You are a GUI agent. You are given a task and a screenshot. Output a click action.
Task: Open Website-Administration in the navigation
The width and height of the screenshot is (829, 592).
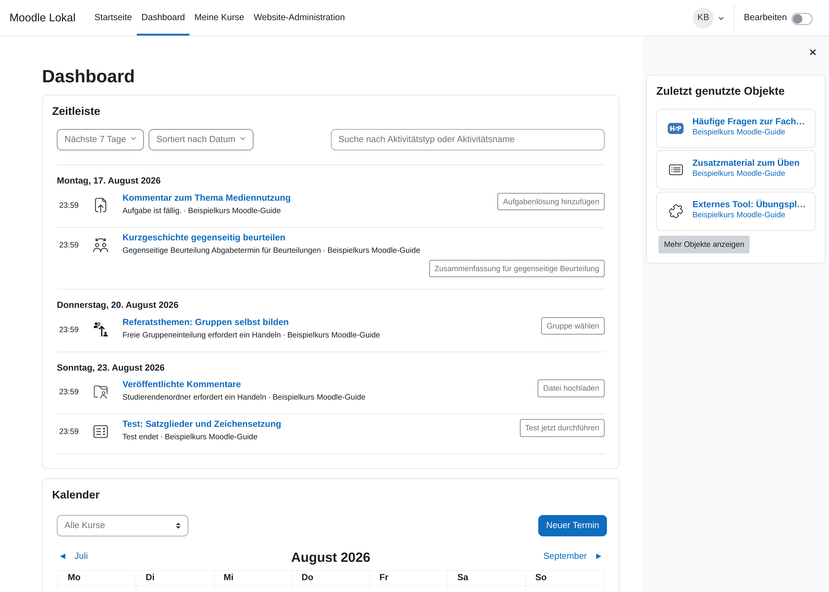point(299,17)
